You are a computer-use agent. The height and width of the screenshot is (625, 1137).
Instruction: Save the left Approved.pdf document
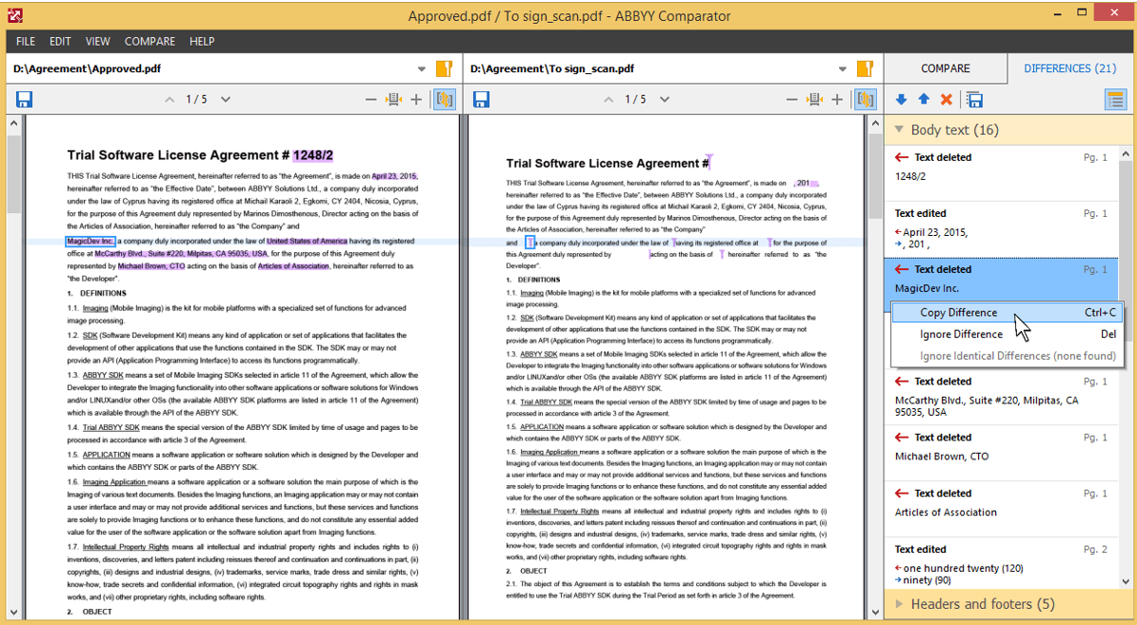pos(24,100)
